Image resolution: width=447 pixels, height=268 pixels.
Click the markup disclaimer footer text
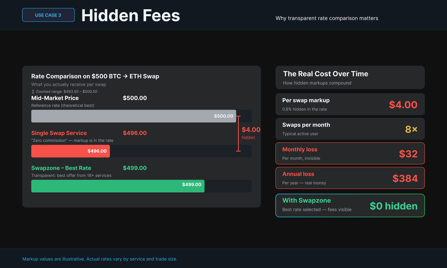[x=100, y=259]
